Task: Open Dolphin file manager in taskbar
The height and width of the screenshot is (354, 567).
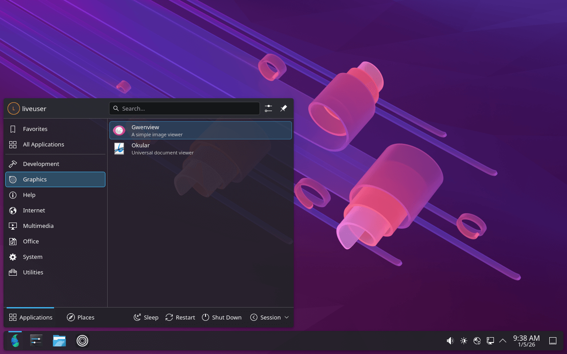Action: (59, 340)
